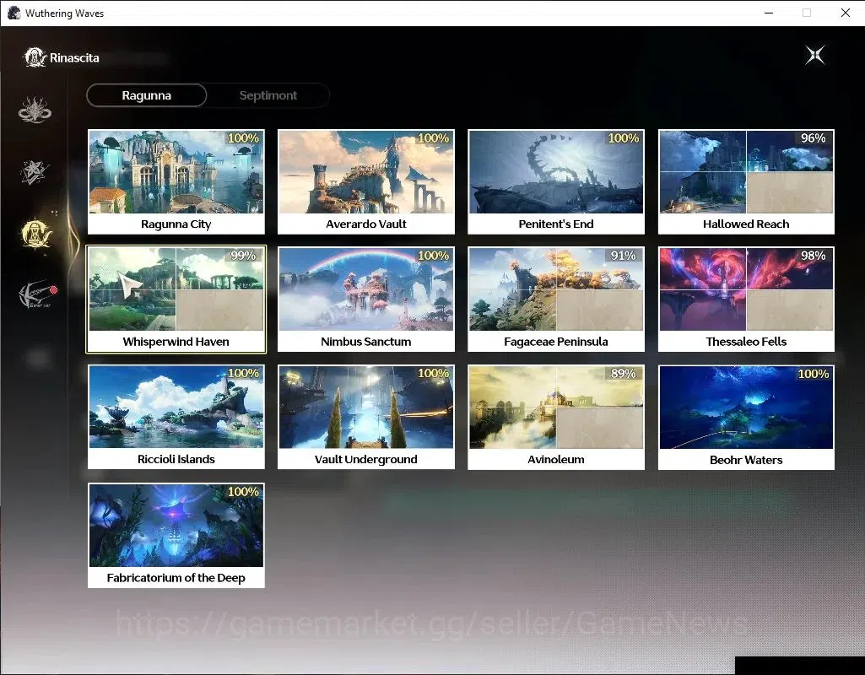Viewport: 865px width, 675px height.
Task: Open the Hallowed Reach area card
Action: [746, 182]
